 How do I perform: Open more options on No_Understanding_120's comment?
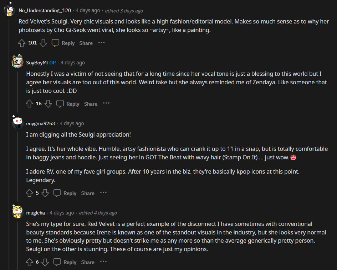coord(102,43)
